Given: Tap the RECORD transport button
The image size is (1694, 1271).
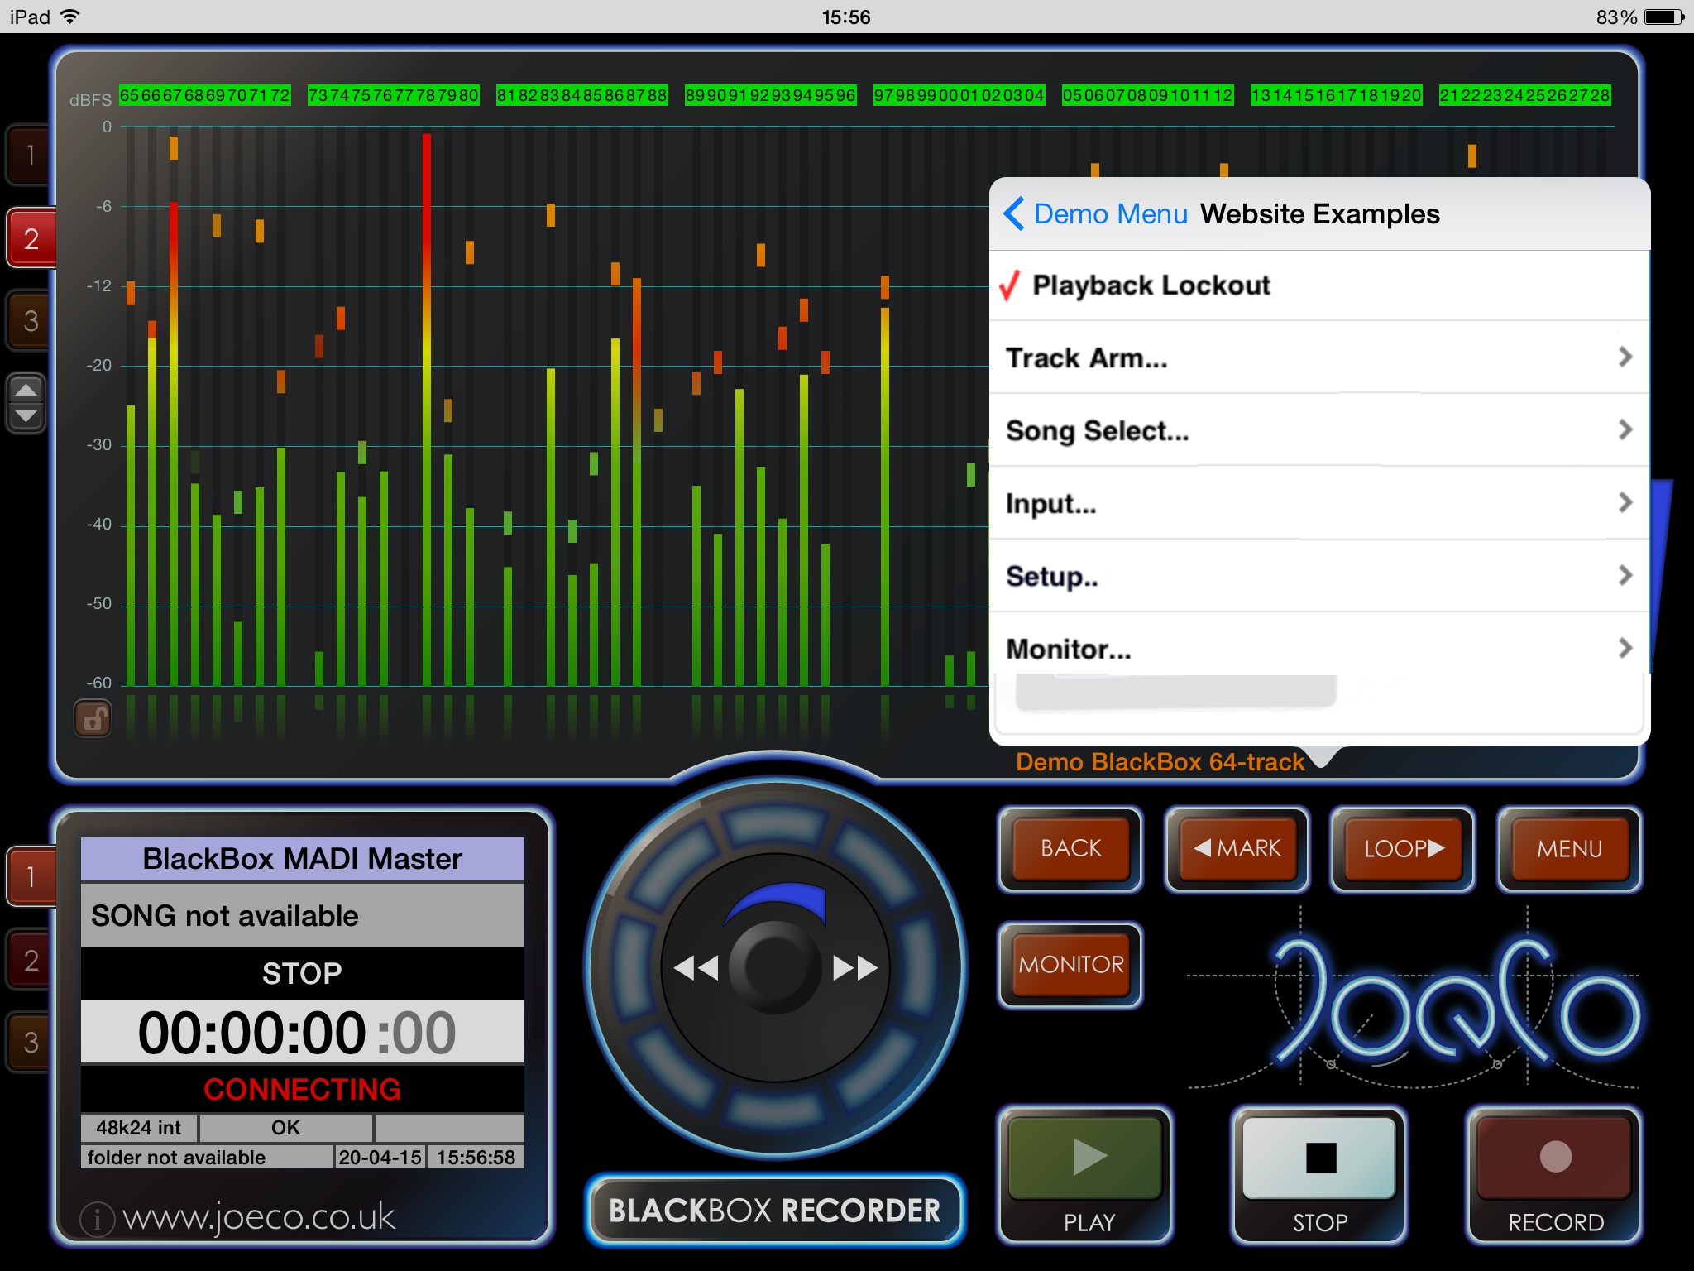Looking at the screenshot, I should (1555, 1174).
